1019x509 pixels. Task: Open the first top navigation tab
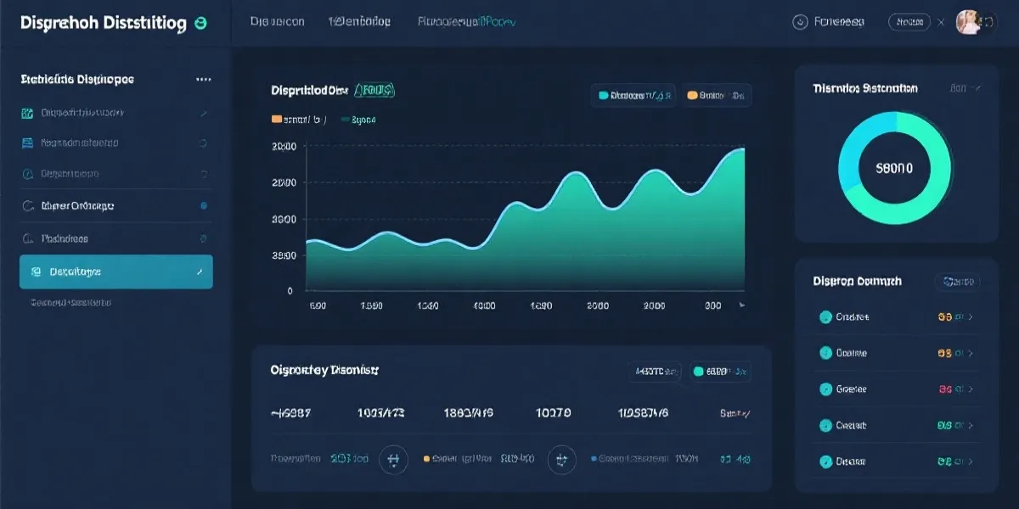coord(277,22)
